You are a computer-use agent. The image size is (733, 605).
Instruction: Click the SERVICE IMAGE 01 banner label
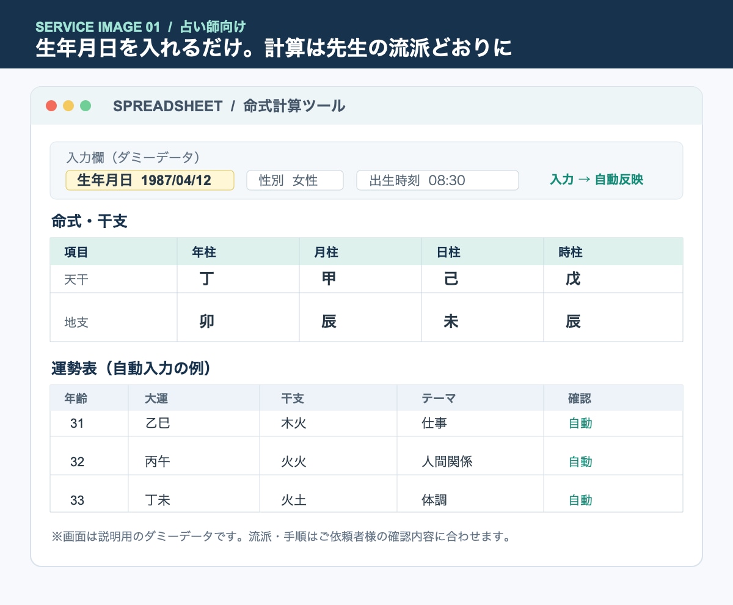[98, 27]
